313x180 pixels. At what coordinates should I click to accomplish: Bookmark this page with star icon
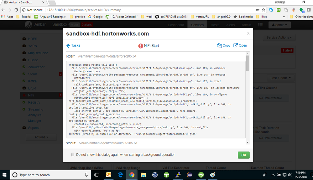(263, 10)
